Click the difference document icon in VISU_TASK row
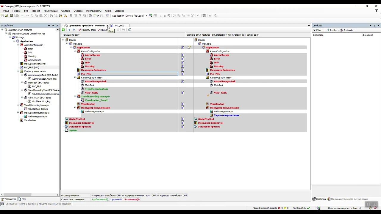 (183, 93)
